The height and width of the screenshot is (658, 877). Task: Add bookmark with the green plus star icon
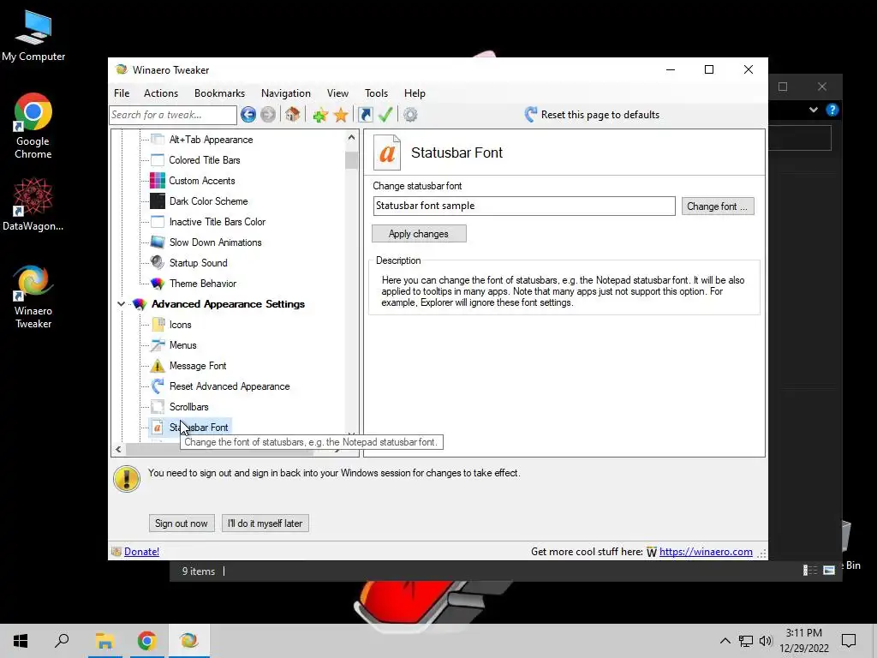(x=320, y=116)
